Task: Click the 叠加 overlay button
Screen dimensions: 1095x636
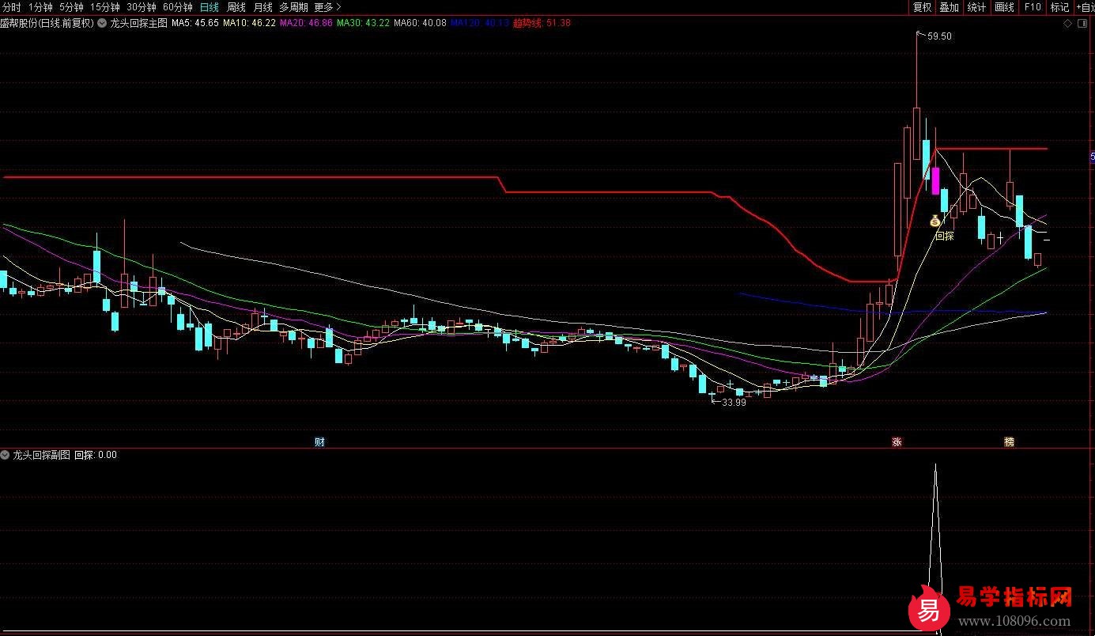Action: [949, 7]
